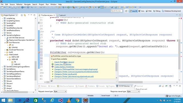The height and width of the screenshot is (103, 183).
Task: Open the Problems tab
Action: point(90,86)
